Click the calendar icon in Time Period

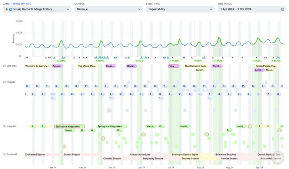(x=283, y=9)
